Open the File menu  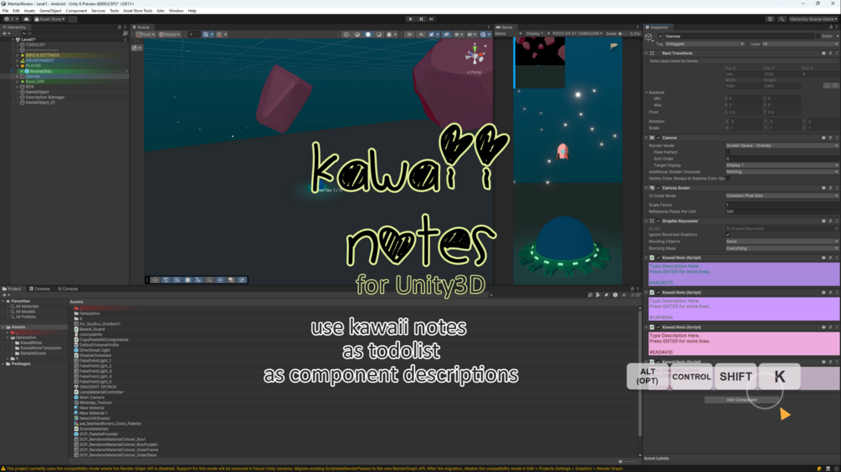tap(5, 11)
